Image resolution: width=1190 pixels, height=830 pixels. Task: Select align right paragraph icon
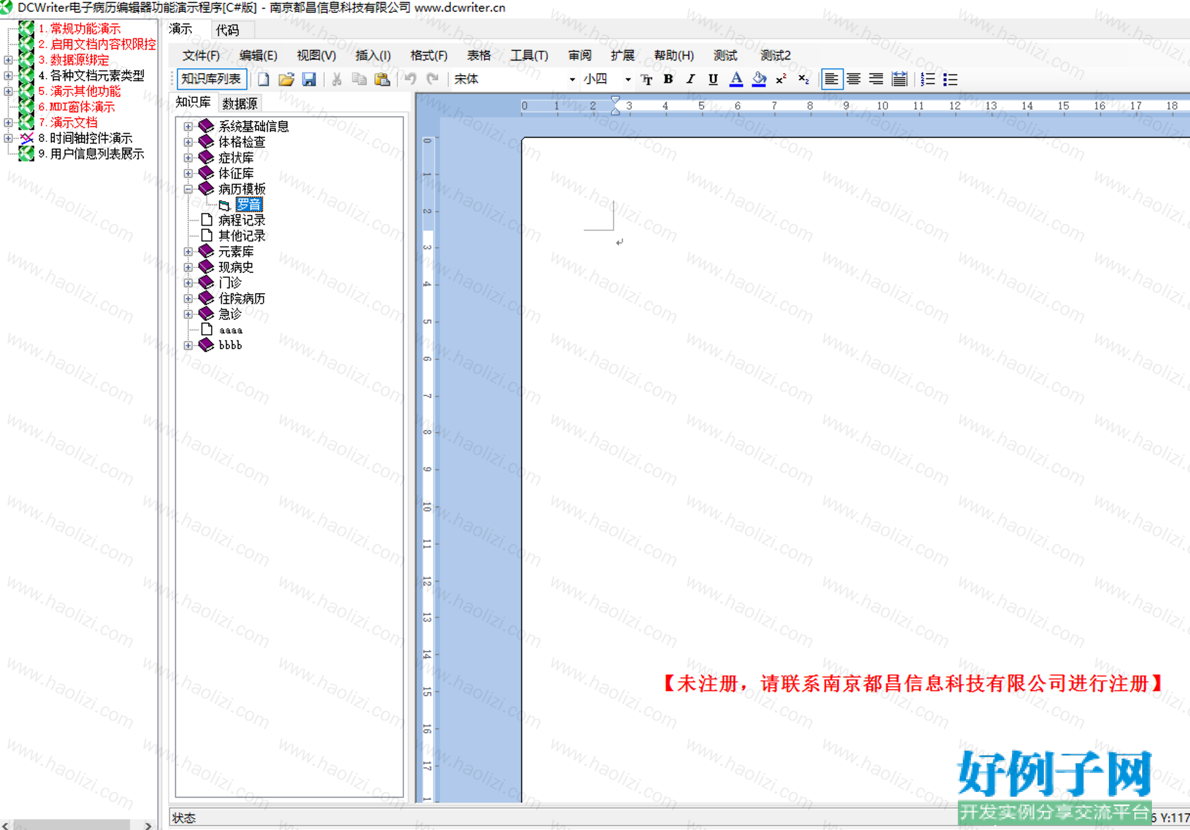coord(877,79)
